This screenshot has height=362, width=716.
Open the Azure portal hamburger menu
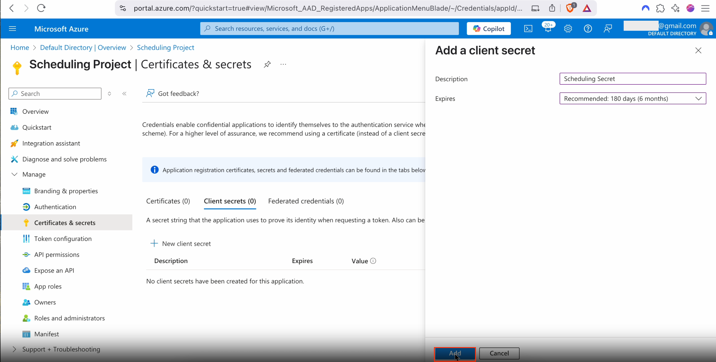click(x=12, y=29)
